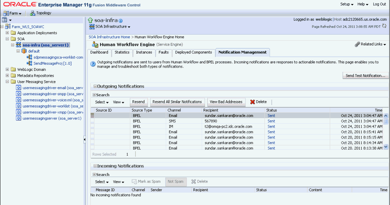Screen dimensions: 390x205
Task: Expand the Metadata Repositories folder
Action: (7, 76)
